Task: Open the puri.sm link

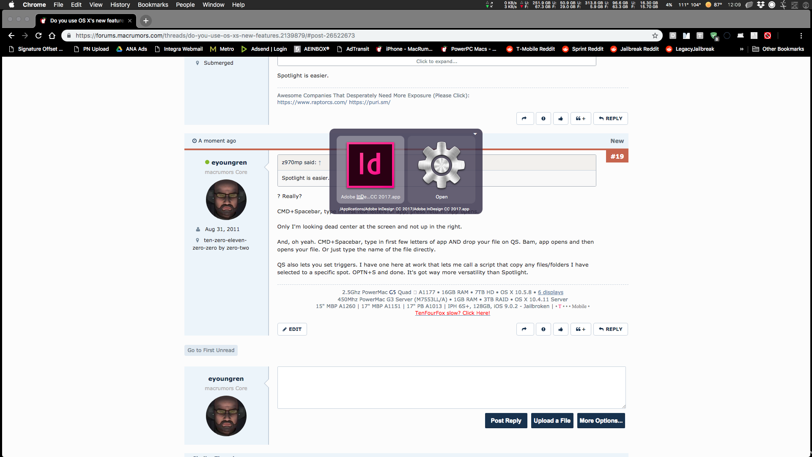Action: pyautogui.click(x=370, y=102)
